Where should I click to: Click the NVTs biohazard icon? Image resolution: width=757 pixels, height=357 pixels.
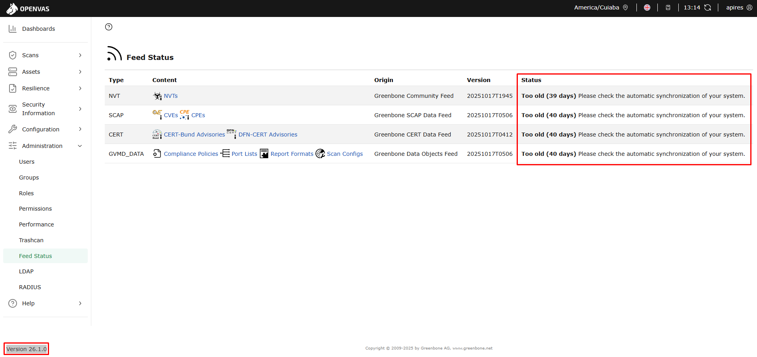pyautogui.click(x=157, y=96)
